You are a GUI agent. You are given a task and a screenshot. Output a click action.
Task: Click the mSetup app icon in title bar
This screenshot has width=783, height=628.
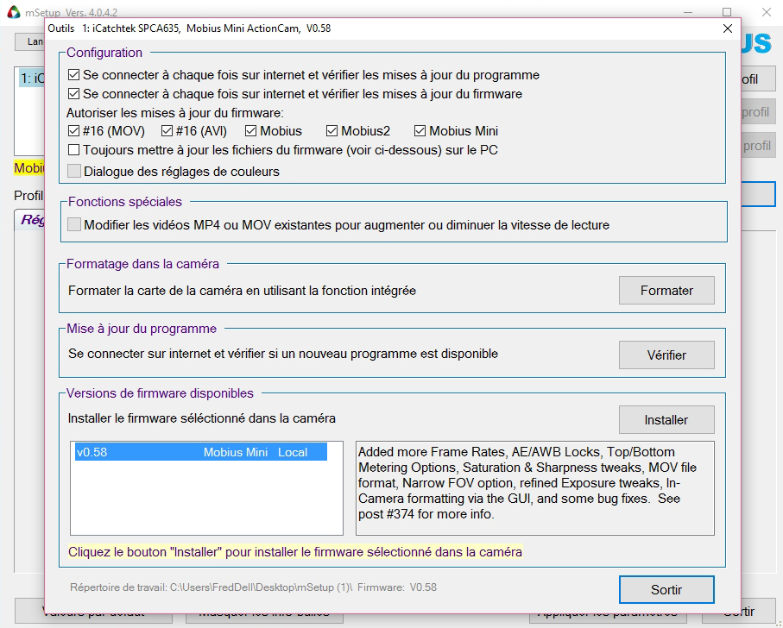pos(14,12)
